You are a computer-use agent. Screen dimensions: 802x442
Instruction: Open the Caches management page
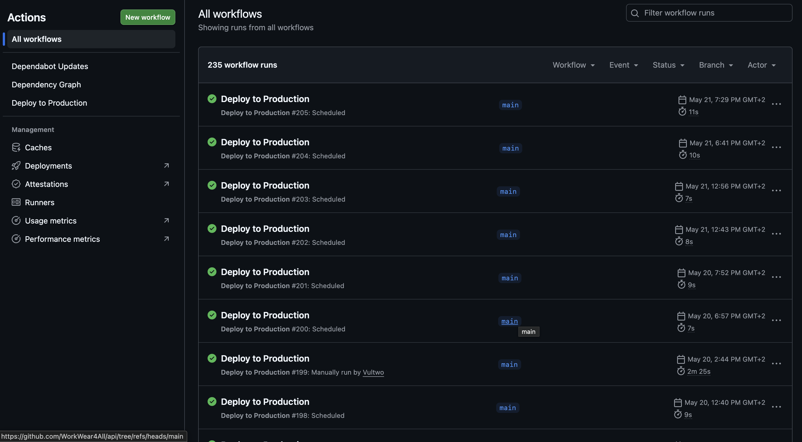click(x=38, y=148)
